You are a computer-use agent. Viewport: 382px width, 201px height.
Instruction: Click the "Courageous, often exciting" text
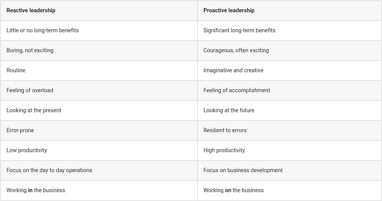click(x=236, y=50)
